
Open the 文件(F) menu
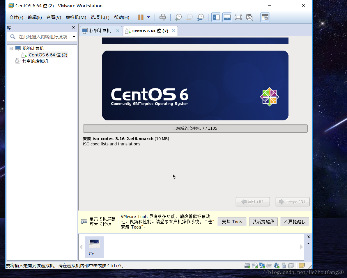(x=16, y=17)
